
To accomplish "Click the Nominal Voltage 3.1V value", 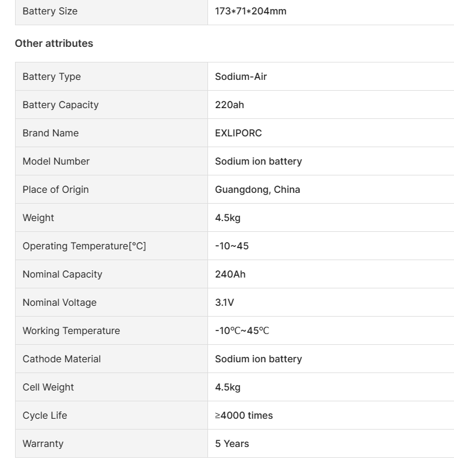I will tap(224, 302).
